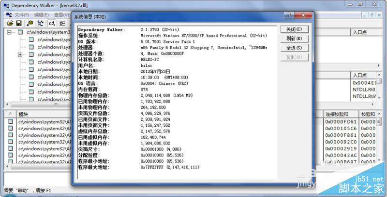Click module icon in row with 0x00002919
This screenshot has width=387, height=197.
pyautogui.click(x=10, y=148)
